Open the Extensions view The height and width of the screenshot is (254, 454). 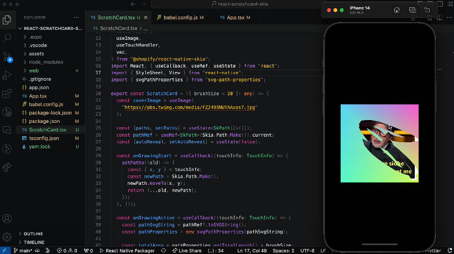coord(7,94)
